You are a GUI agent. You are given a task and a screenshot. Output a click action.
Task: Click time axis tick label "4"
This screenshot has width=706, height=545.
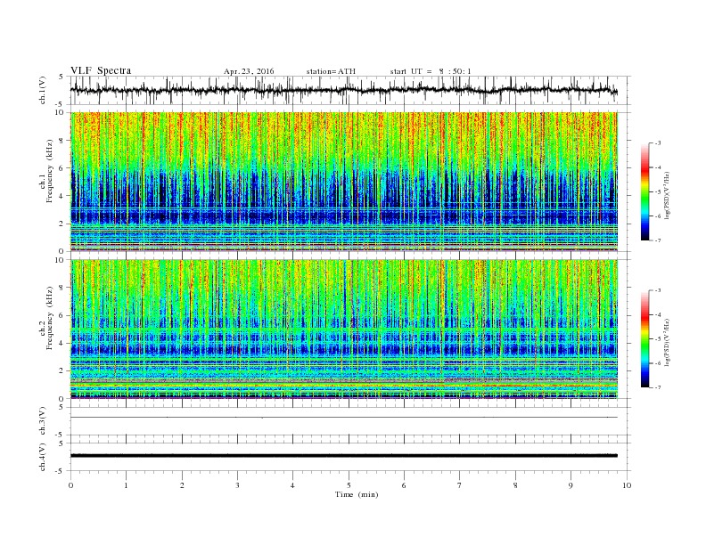click(292, 485)
